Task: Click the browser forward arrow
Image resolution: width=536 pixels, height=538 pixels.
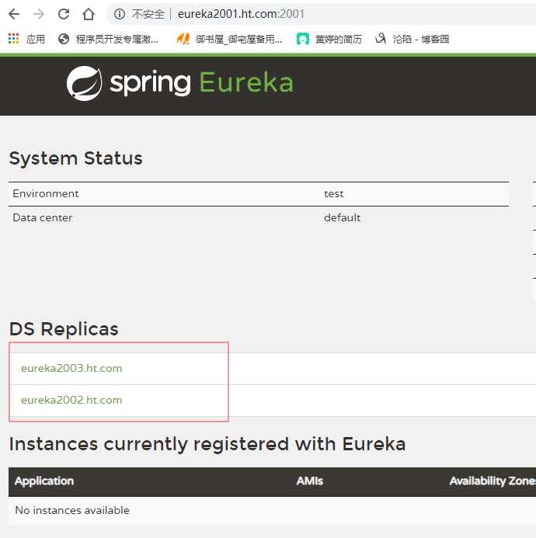Action: (x=39, y=14)
